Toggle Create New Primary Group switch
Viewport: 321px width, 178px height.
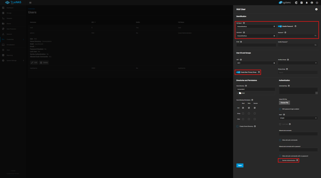coord(238,72)
